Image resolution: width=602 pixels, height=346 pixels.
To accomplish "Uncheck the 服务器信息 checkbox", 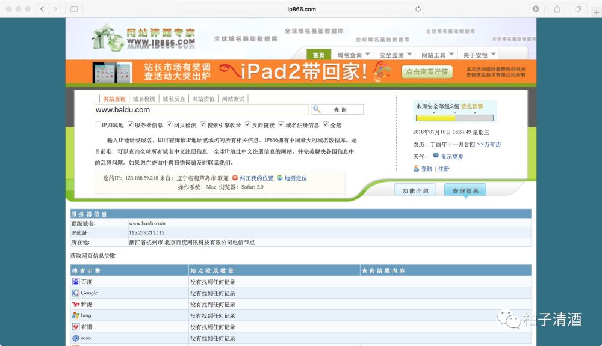I will 131,124.
